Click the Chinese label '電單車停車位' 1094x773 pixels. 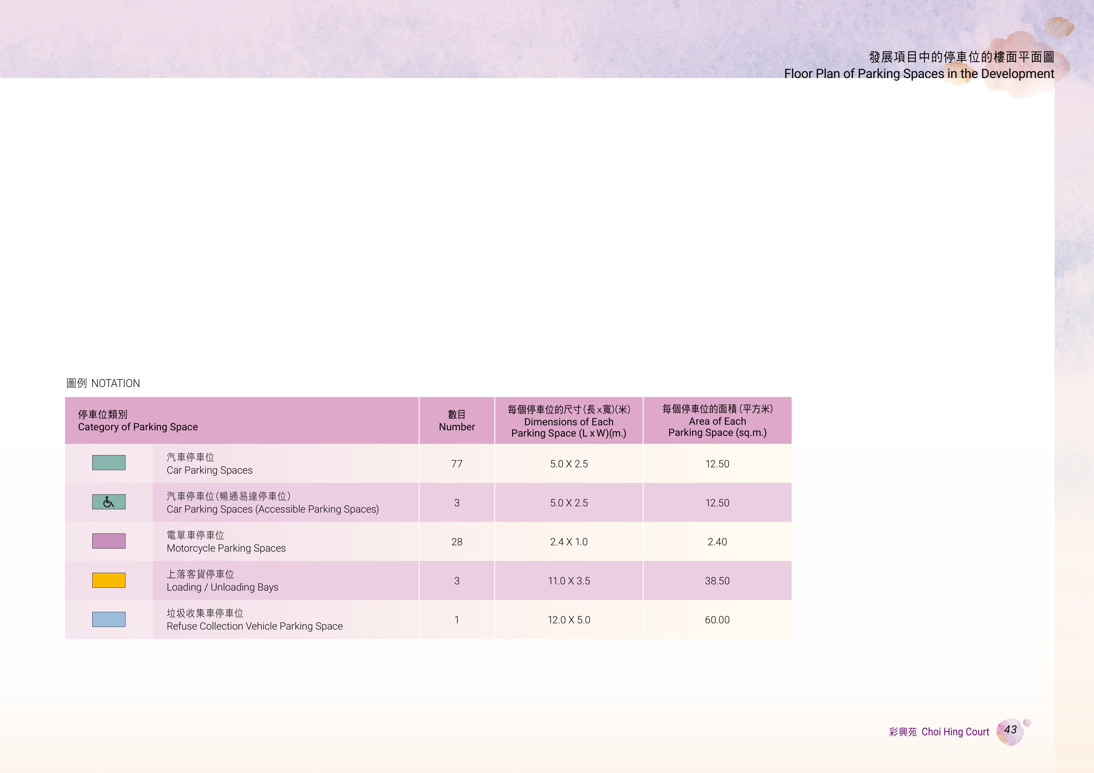pyautogui.click(x=195, y=535)
